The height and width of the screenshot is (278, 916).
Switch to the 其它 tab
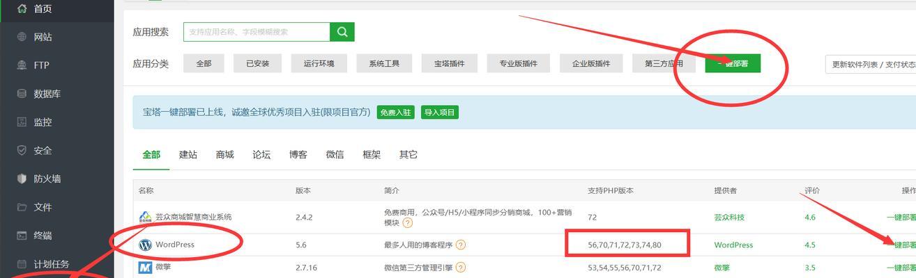409,154
